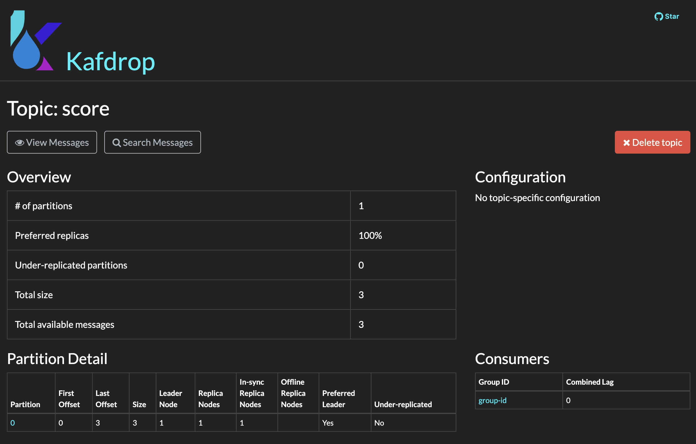696x444 pixels.
Task: Open View Messages for topic score
Action: 57,143
